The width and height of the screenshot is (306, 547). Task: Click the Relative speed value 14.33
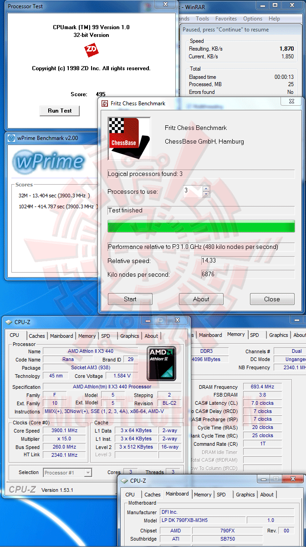pyautogui.click(x=248, y=261)
